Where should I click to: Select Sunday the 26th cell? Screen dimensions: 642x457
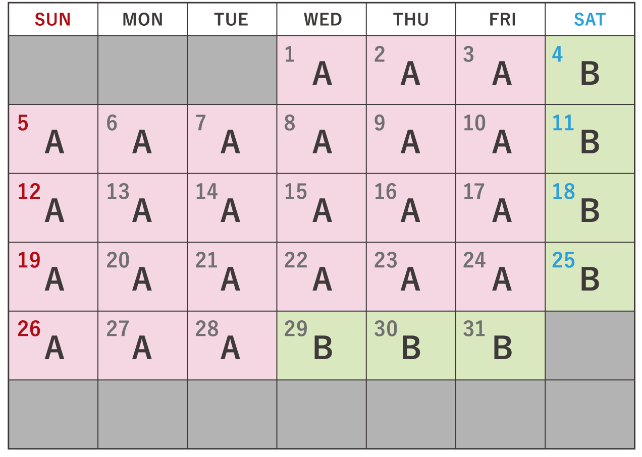pyautogui.click(x=53, y=346)
